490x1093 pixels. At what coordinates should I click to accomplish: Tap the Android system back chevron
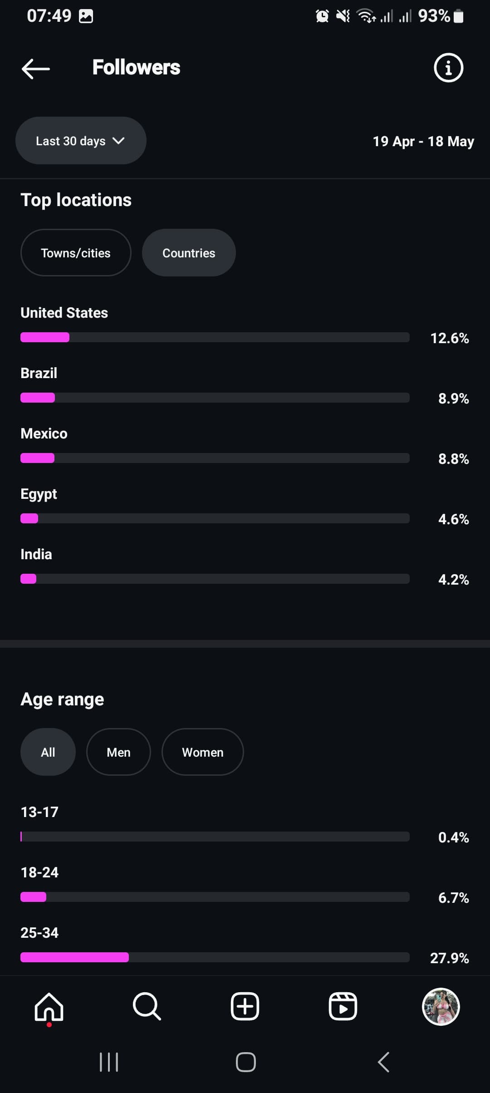point(384,1062)
